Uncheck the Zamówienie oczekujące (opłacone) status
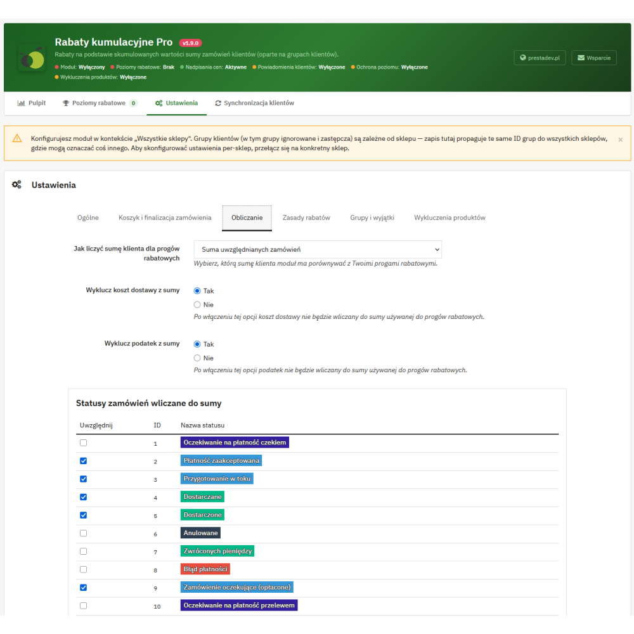 point(83,588)
